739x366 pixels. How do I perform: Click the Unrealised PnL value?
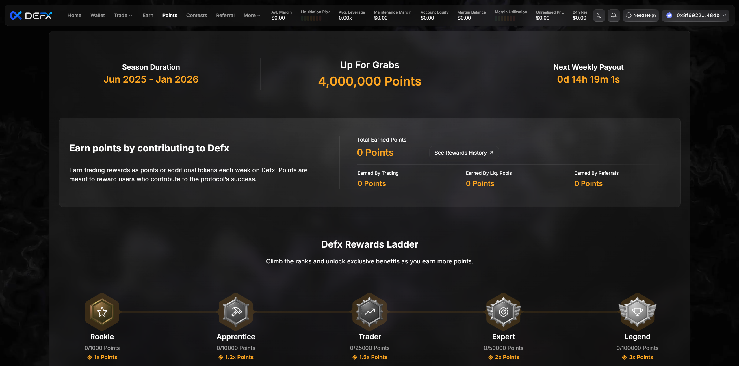click(543, 18)
